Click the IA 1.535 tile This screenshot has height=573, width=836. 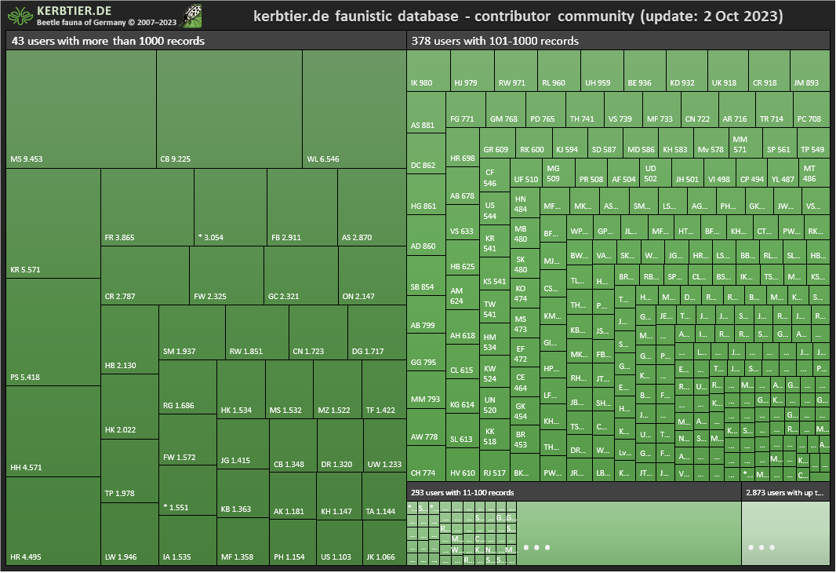pos(187,541)
